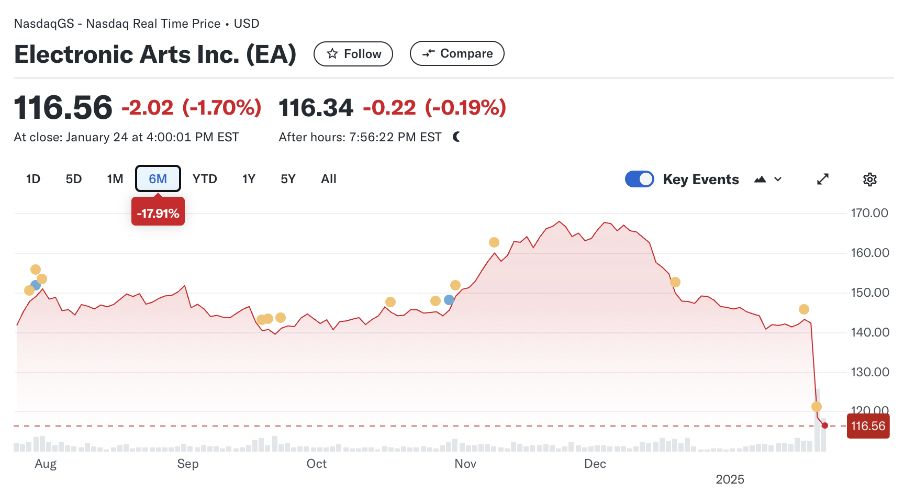Screen dimensions: 915x493
Task: Click the key event dot at the November peak
Action: (x=494, y=242)
